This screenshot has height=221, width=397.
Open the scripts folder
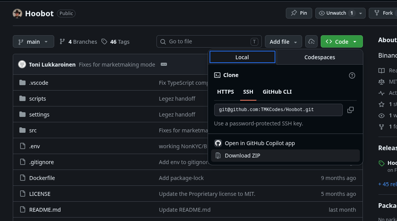coord(38,99)
